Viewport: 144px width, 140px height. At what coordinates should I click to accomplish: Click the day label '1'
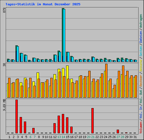[9, 137]
